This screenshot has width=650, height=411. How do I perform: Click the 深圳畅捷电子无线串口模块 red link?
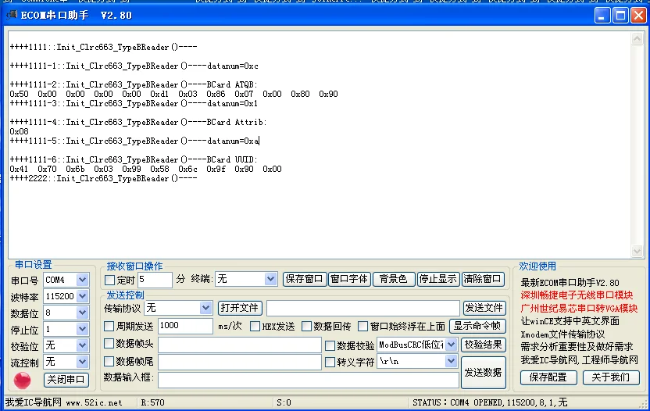click(577, 295)
